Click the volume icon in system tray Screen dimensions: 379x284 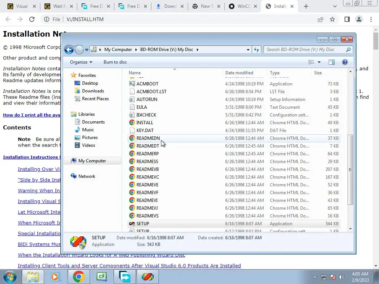[x=341, y=277]
